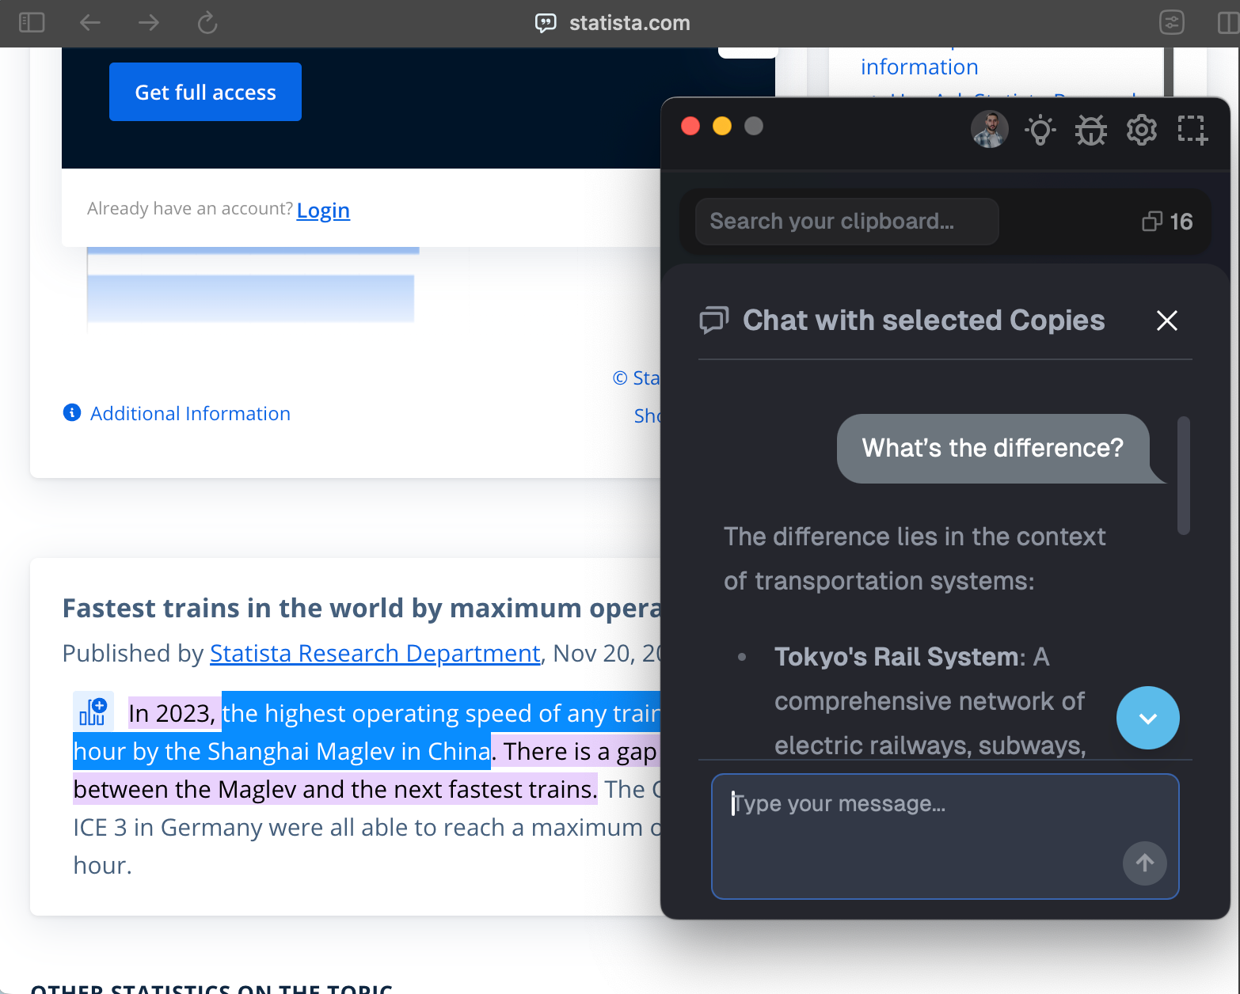Open the settings gear icon
Screen dimensions: 1240x994
click(x=1142, y=130)
